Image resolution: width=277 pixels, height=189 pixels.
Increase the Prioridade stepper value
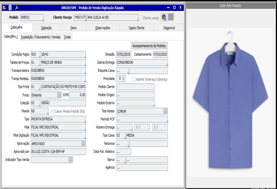(123, 77)
